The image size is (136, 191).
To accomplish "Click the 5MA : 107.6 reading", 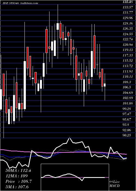I will coord(17,187).
